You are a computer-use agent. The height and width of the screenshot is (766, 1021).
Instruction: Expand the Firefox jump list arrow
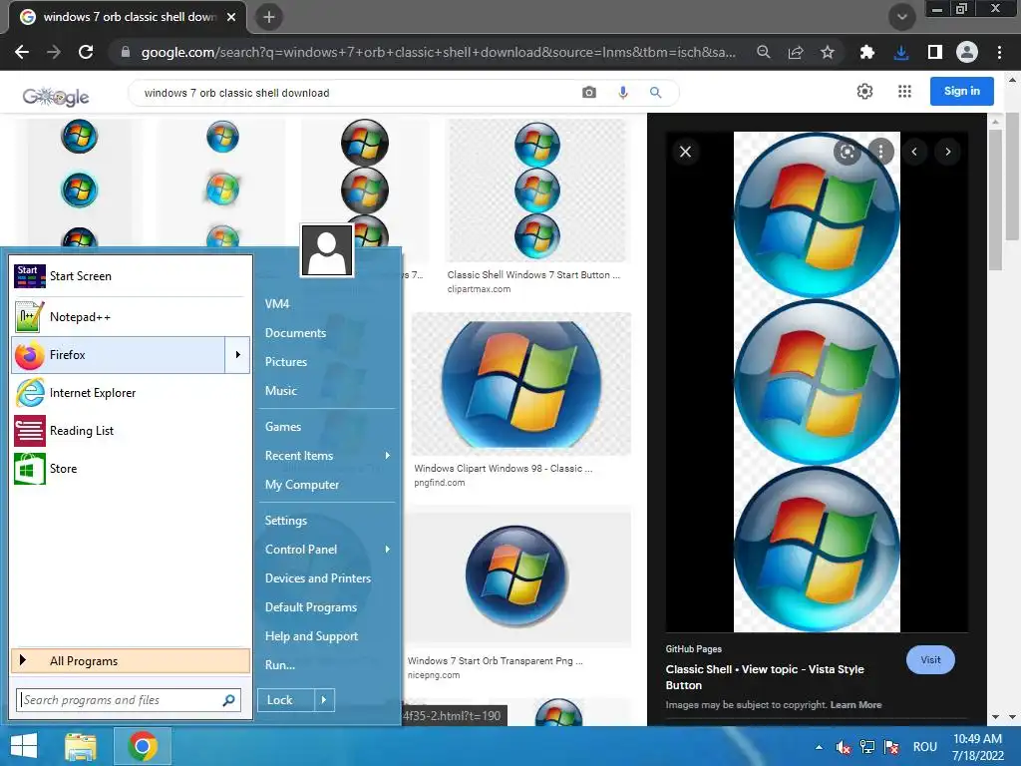coord(237,355)
